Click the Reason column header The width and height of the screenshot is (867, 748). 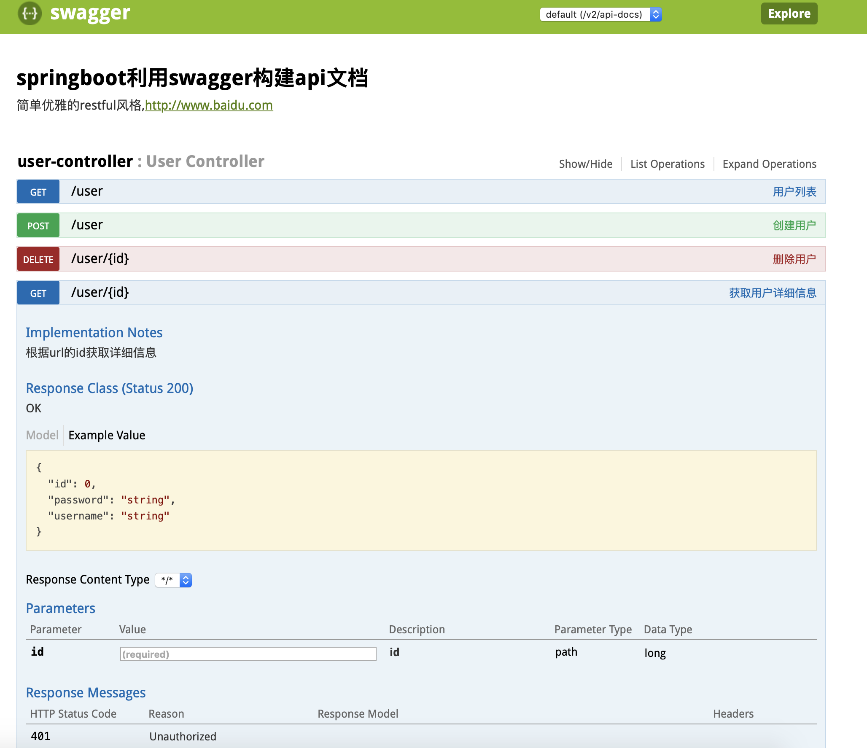point(166,714)
